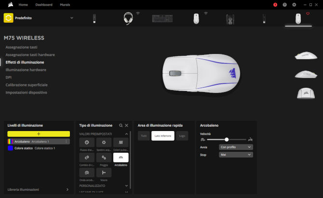323x198 pixels.
Task: Close the Tipo di illuminazione panel
Action: [x=126, y=125]
